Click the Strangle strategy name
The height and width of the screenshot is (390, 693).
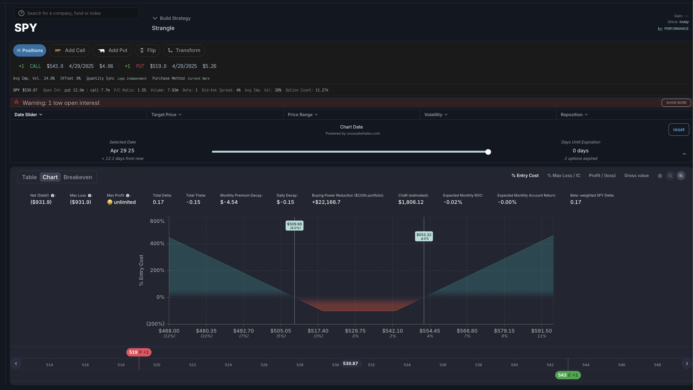tap(163, 28)
